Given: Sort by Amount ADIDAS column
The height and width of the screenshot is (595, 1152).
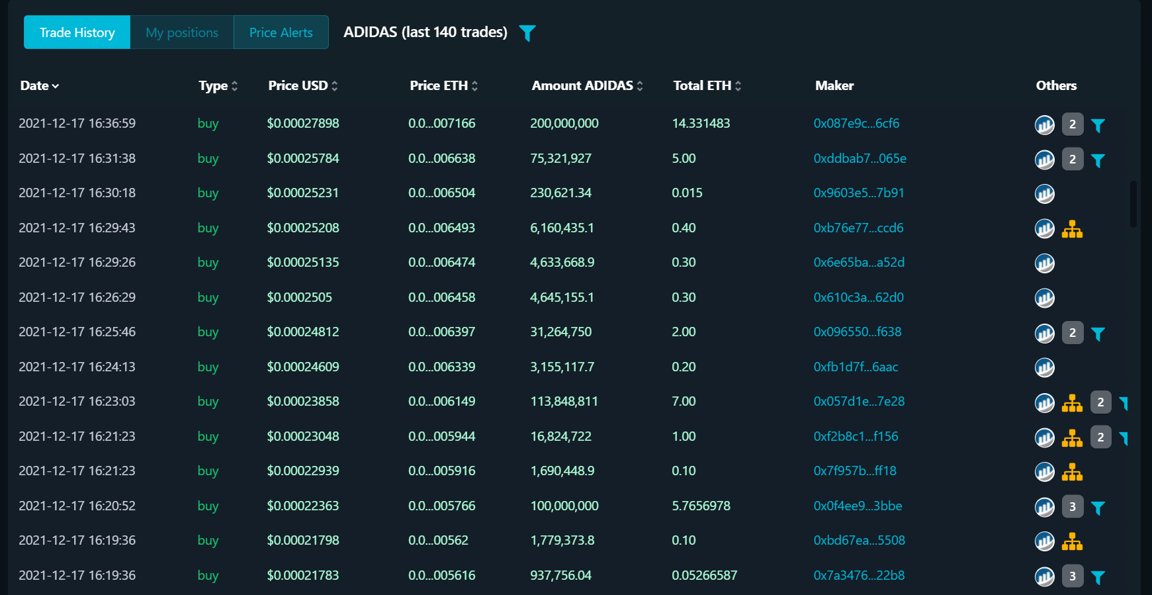Looking at the screenshot, I should click(587, 86).
